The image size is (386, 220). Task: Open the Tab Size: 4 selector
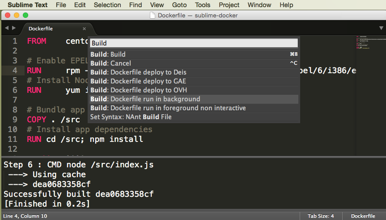[x=321, y=216]
